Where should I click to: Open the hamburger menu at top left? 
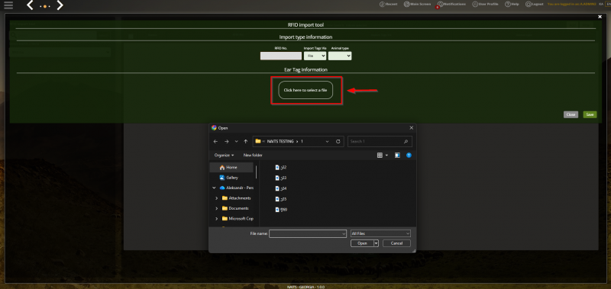pos(8,5)
